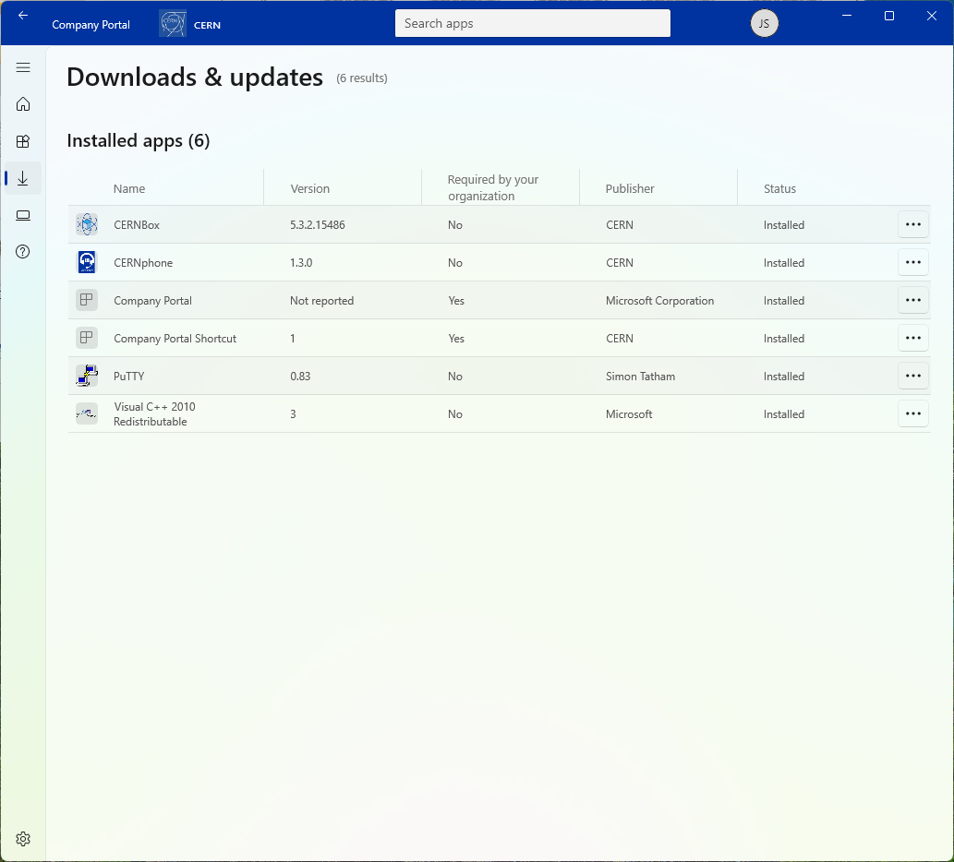Click version 5.3.2.15486 cell
Viewport: 954px width, 862px height.
click(318, 225)
